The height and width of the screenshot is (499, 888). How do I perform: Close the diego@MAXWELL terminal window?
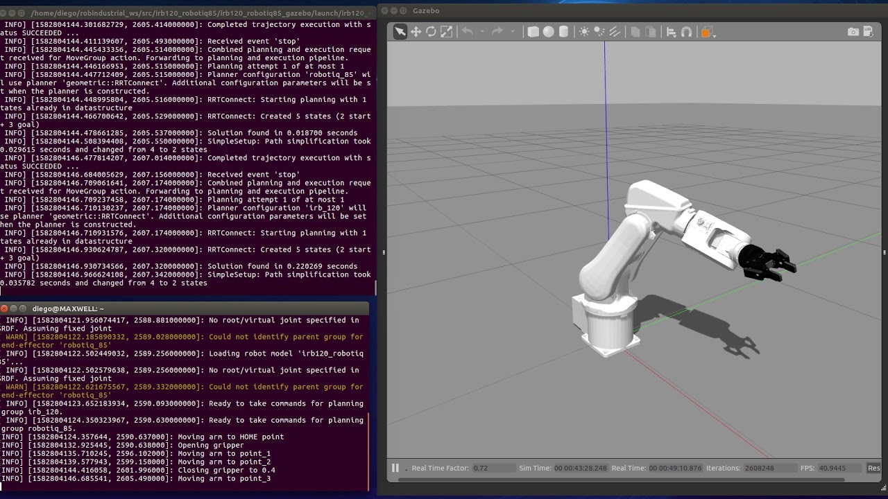click(4, 308)
